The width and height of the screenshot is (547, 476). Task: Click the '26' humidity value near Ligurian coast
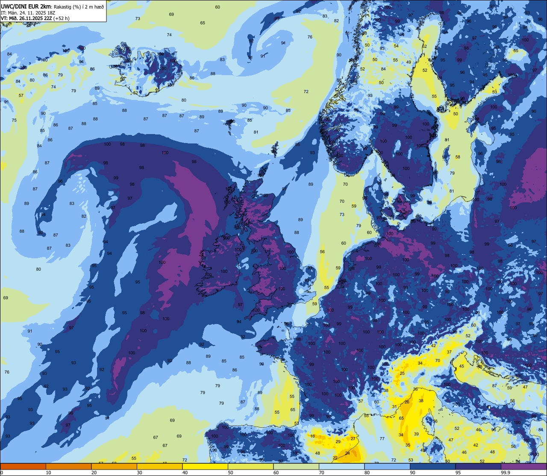(x=407, y=402)
